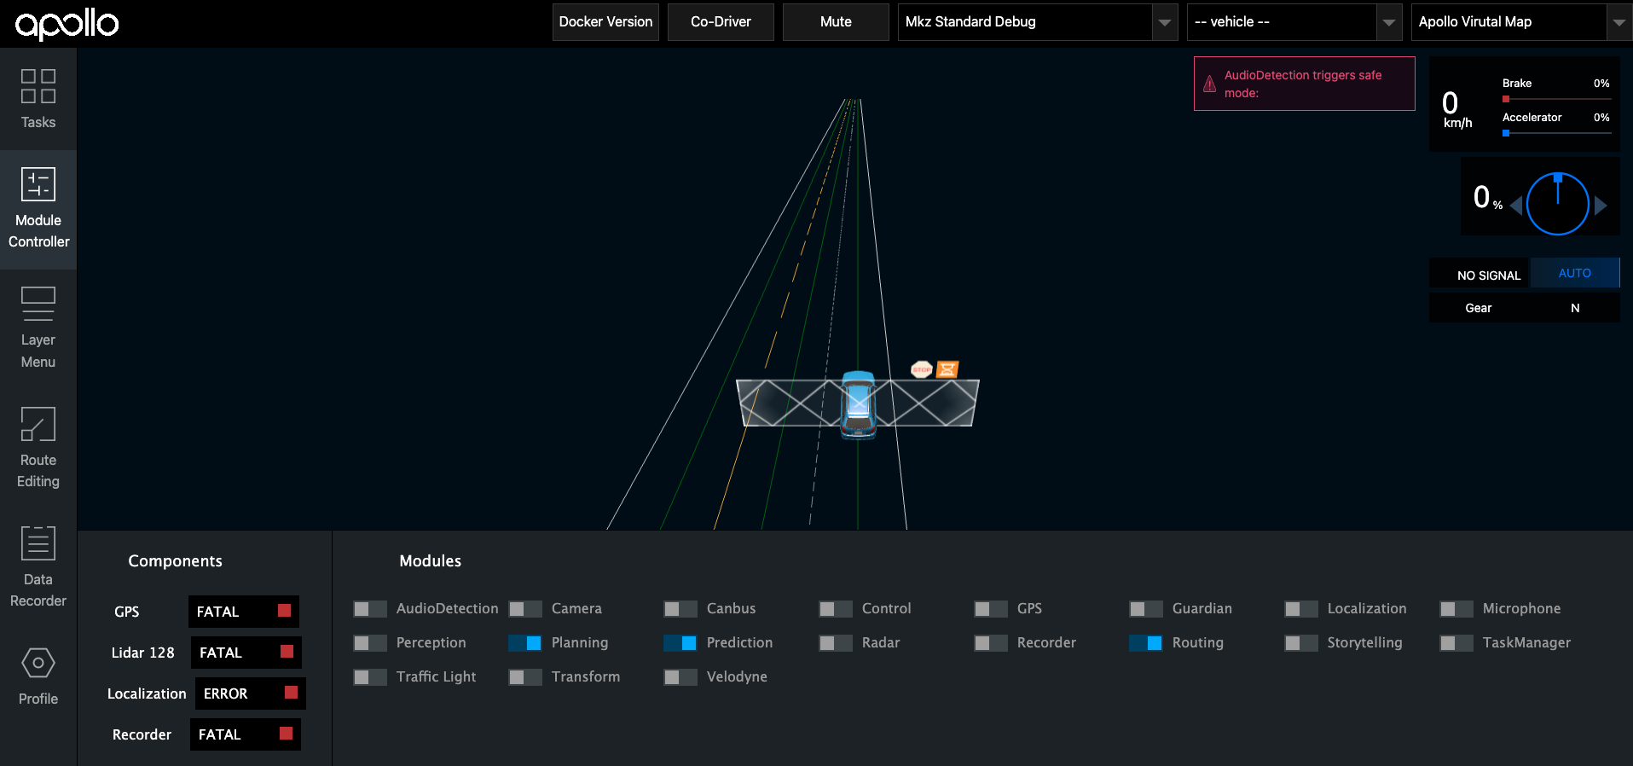This screenshot has height=766, width=1633.
Task: Enable the Perception module toggle
Action: pos(370,643)
